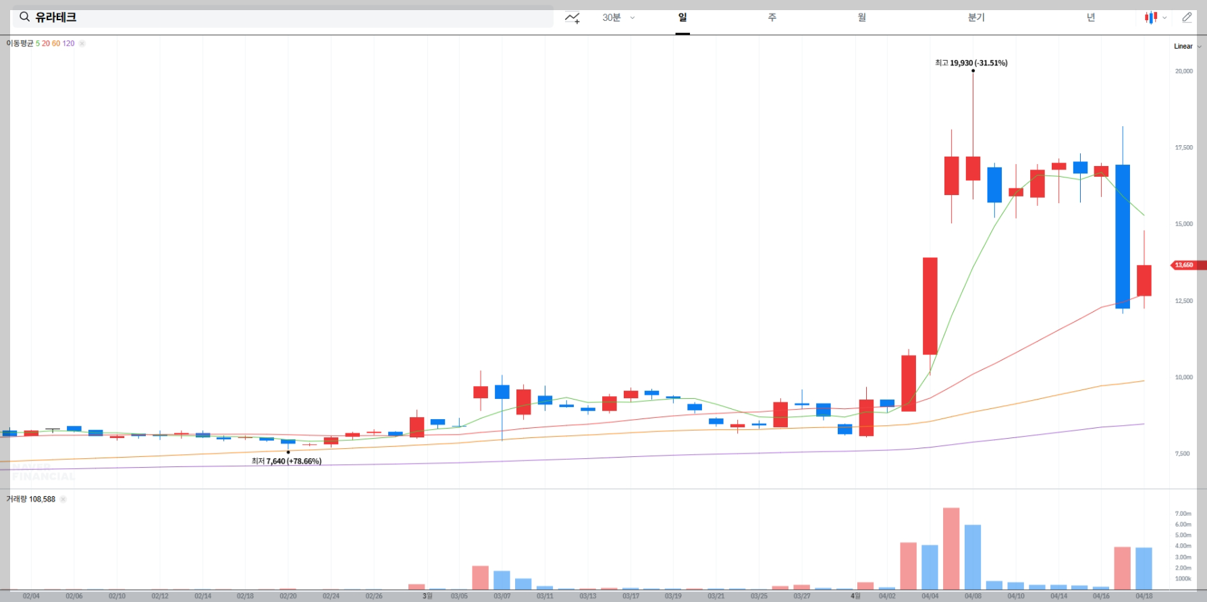Switch to the 분기 quarterly tab

coord(976,18)
